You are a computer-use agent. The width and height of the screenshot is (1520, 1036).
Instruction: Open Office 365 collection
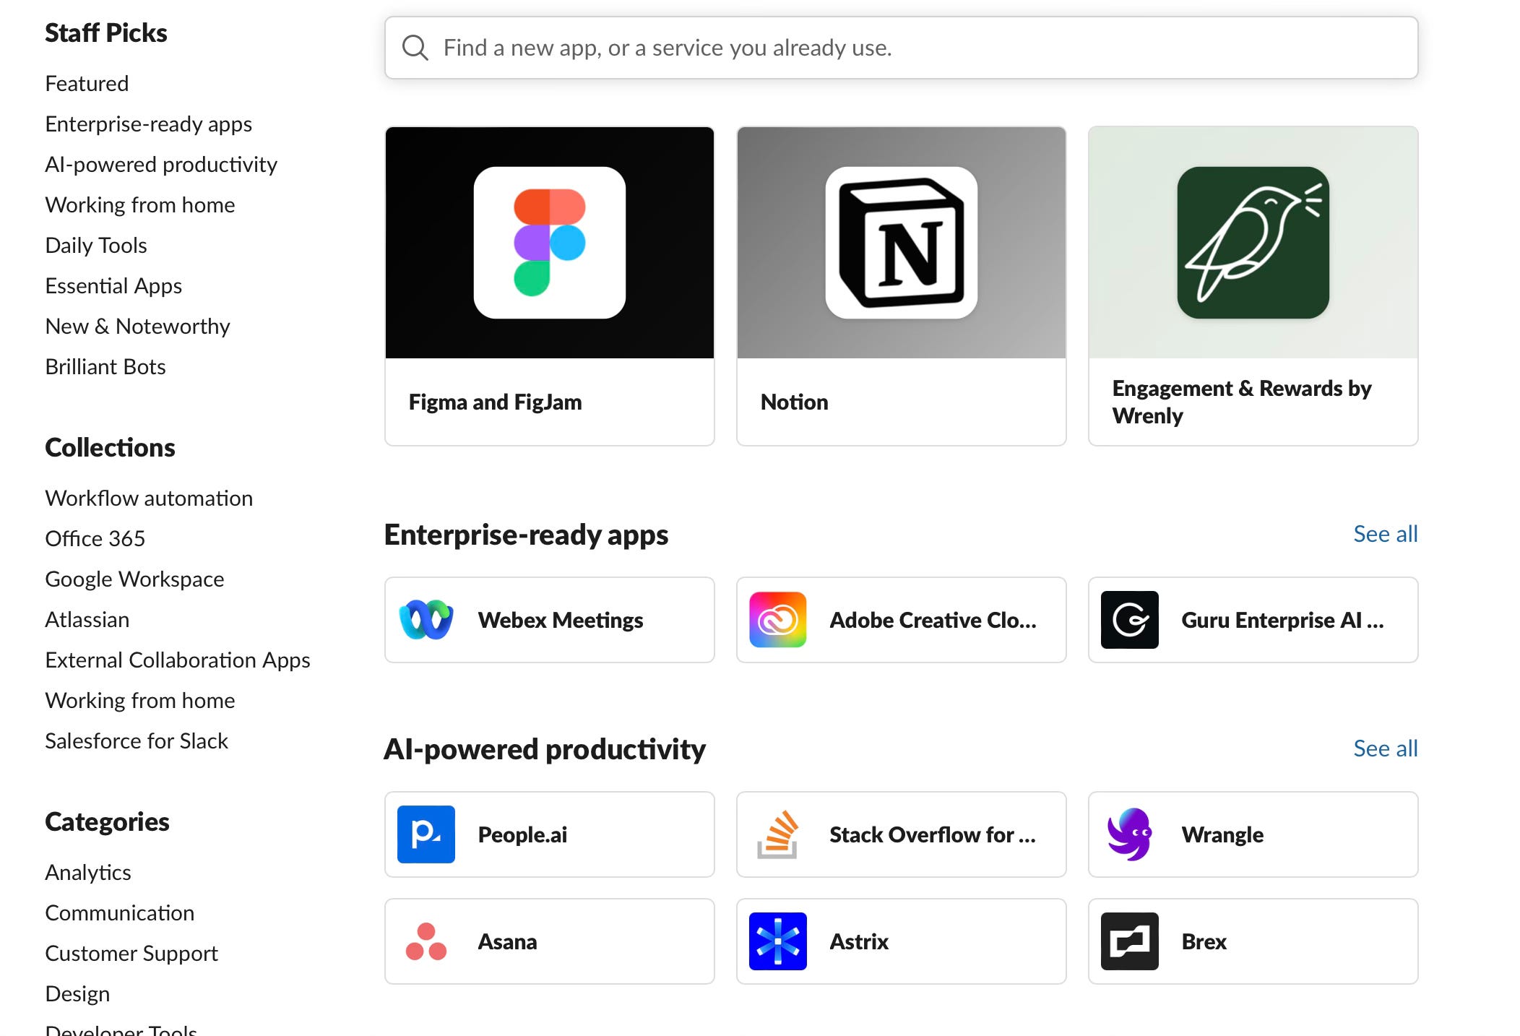(x=95, y=539)
